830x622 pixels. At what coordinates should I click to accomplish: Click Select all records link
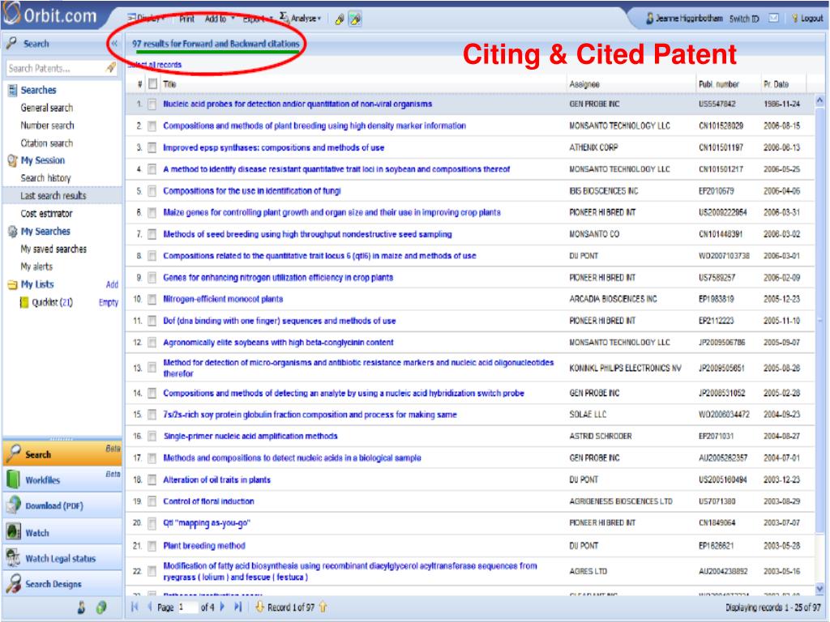click(155, 65)
